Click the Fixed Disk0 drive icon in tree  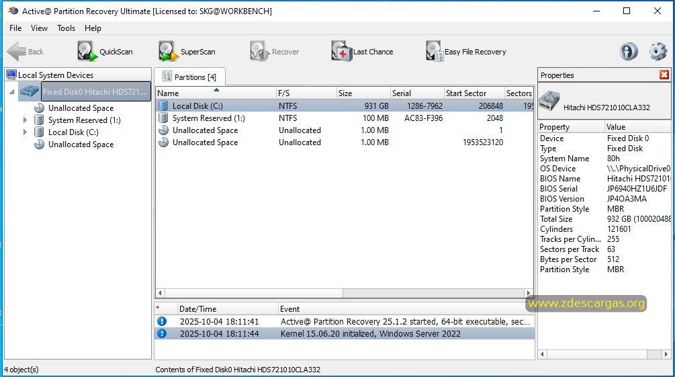pos(30,91)
